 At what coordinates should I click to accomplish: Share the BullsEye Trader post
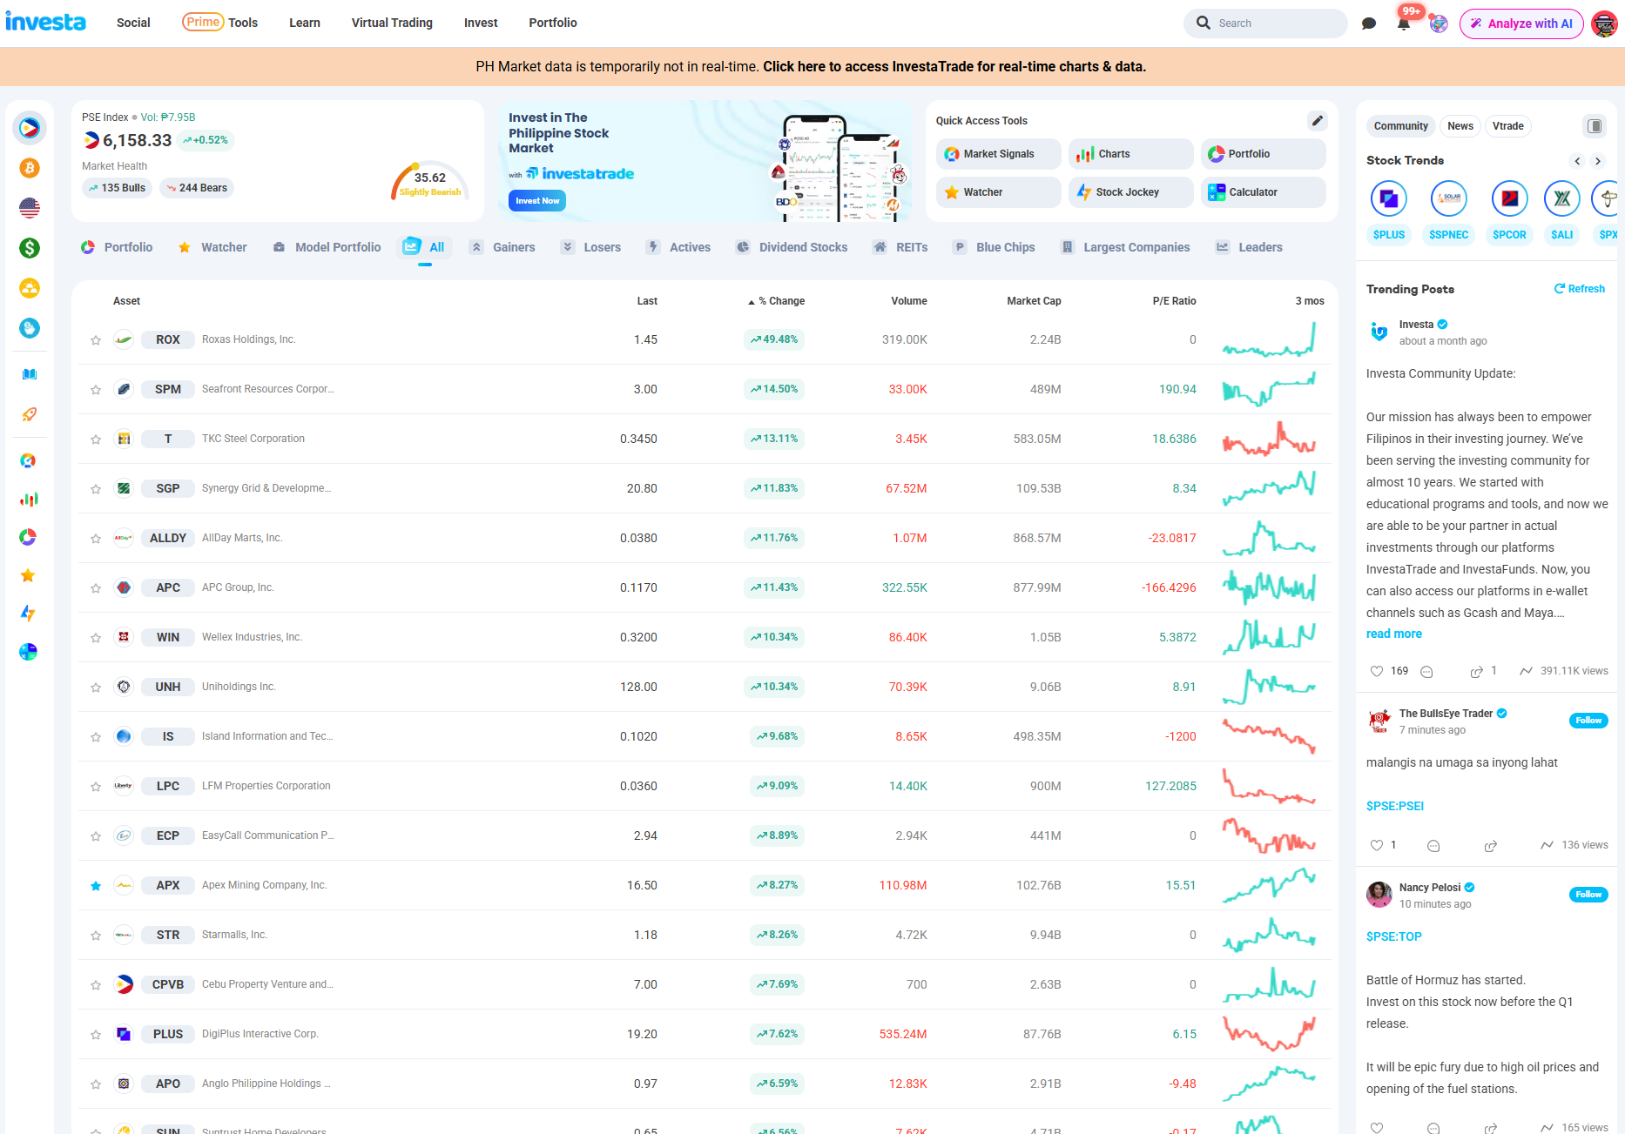coord(1491,846)
